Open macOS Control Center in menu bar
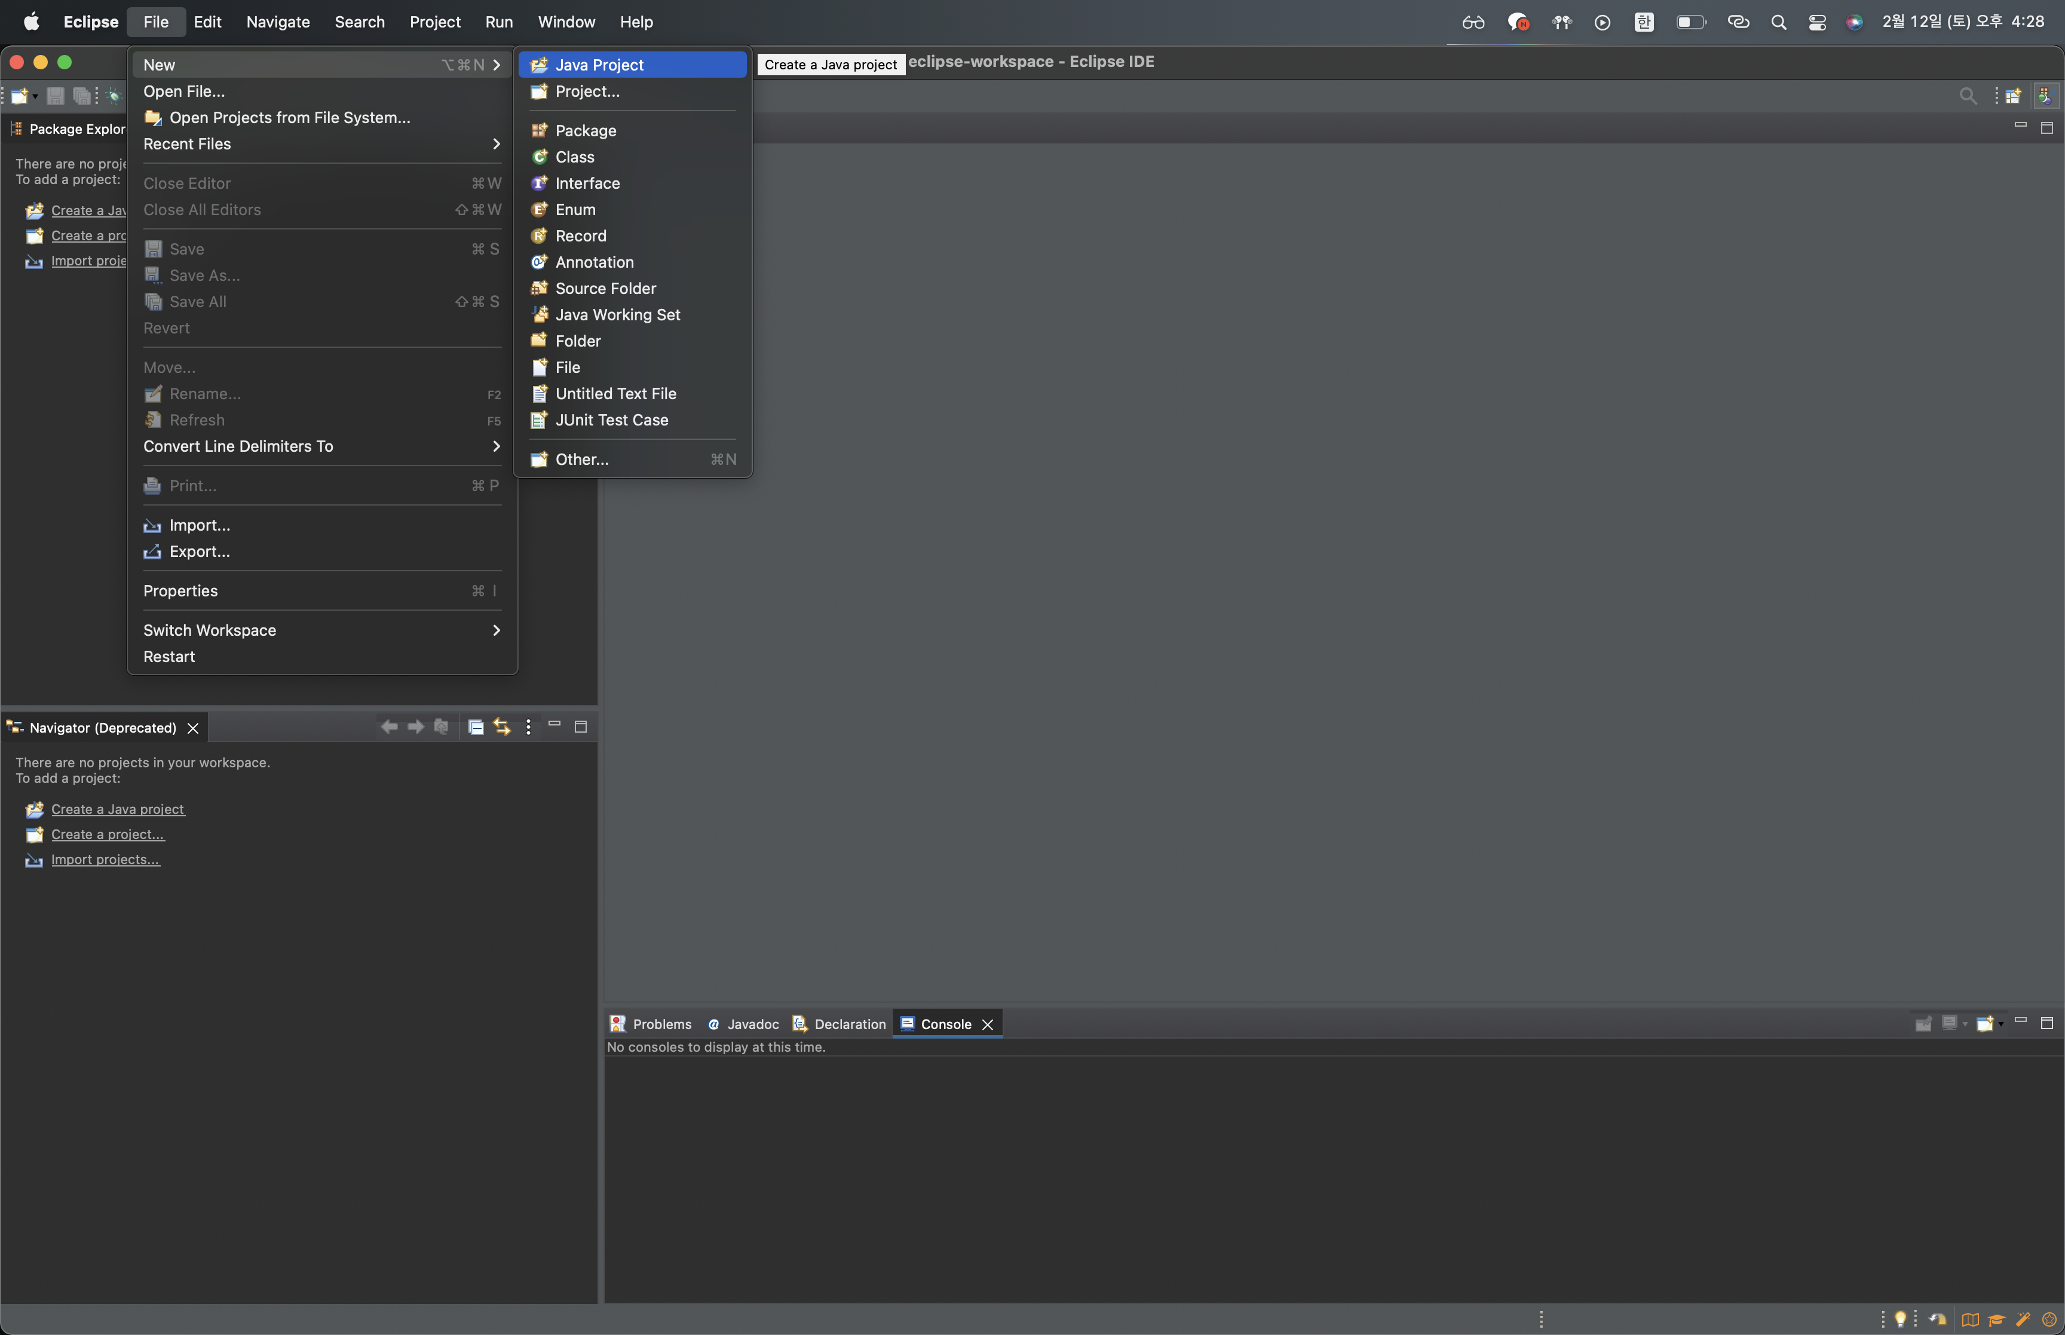 (x=1817, y=22)
